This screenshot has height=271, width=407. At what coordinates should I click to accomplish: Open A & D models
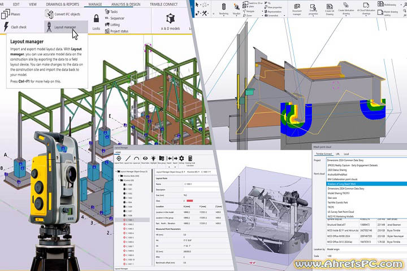170,22
